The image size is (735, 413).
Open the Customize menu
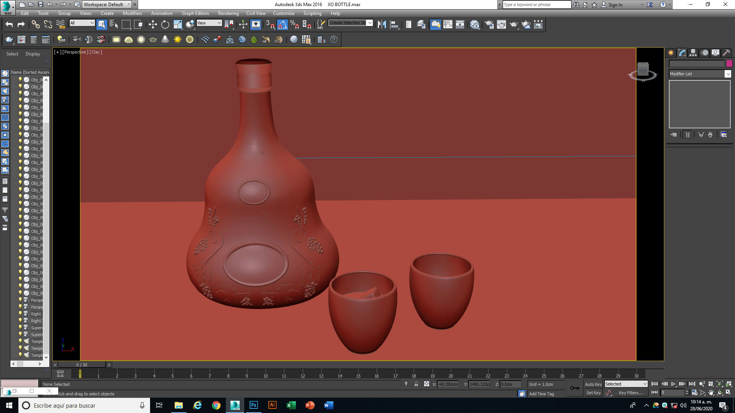click(284, 13)
